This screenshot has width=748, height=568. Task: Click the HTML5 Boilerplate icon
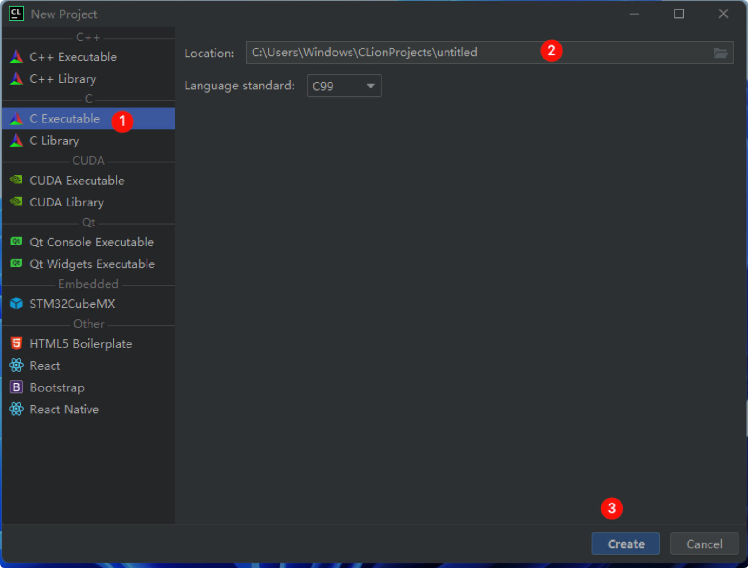click(16, 343)
